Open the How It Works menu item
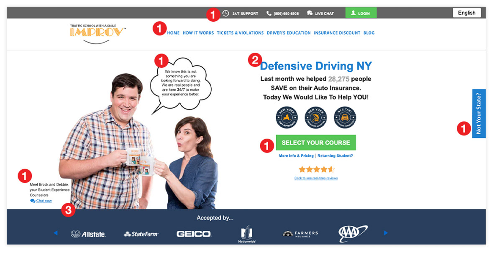 tap(198, 33)
